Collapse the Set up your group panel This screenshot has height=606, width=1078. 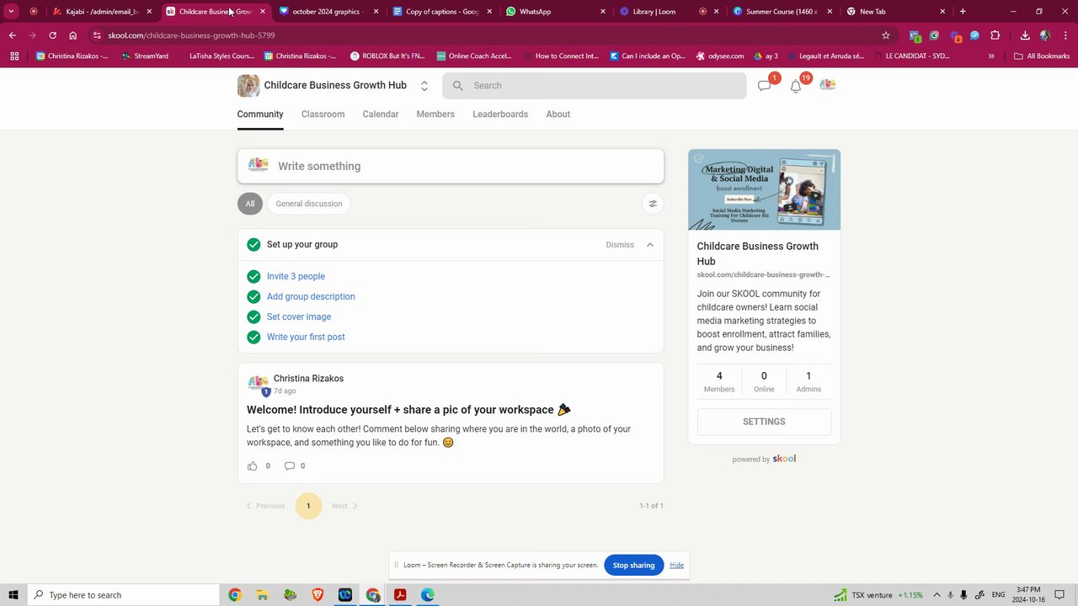click(x=650, y=245)
